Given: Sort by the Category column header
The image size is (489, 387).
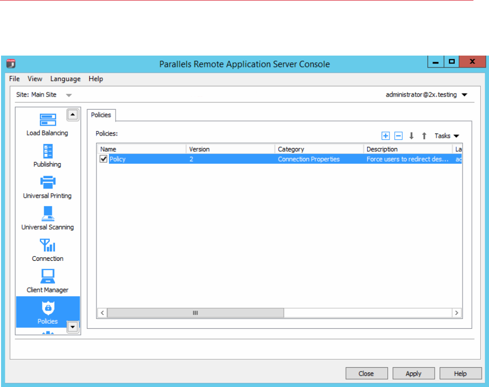Looking at the screenshot, I should pos(319,149).
